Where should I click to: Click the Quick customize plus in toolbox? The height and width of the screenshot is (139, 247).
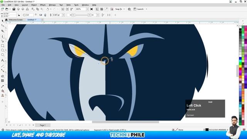3,102
